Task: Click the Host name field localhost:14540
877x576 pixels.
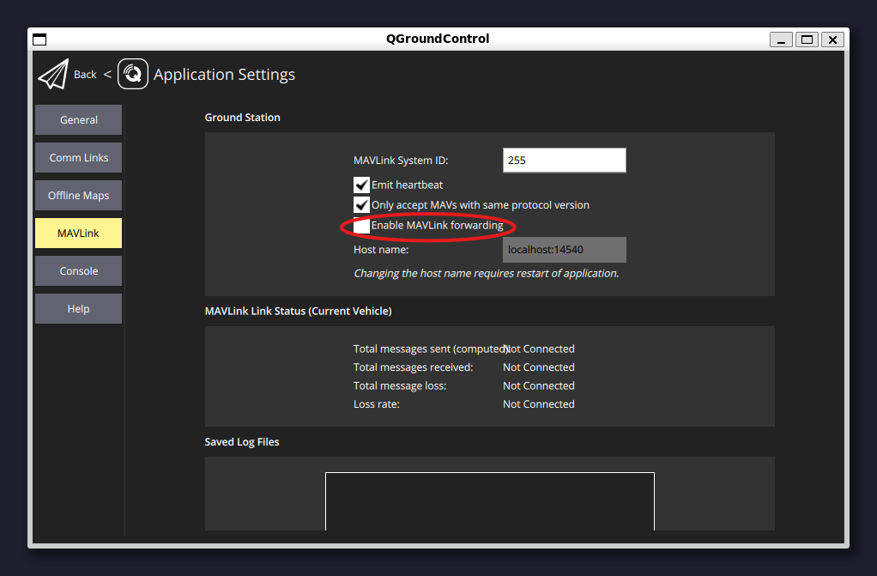Action: point(565,250)
